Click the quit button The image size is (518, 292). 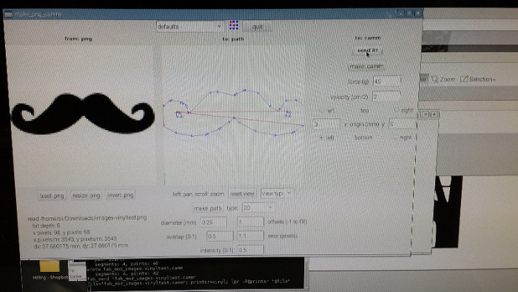(x=258, y=27)
